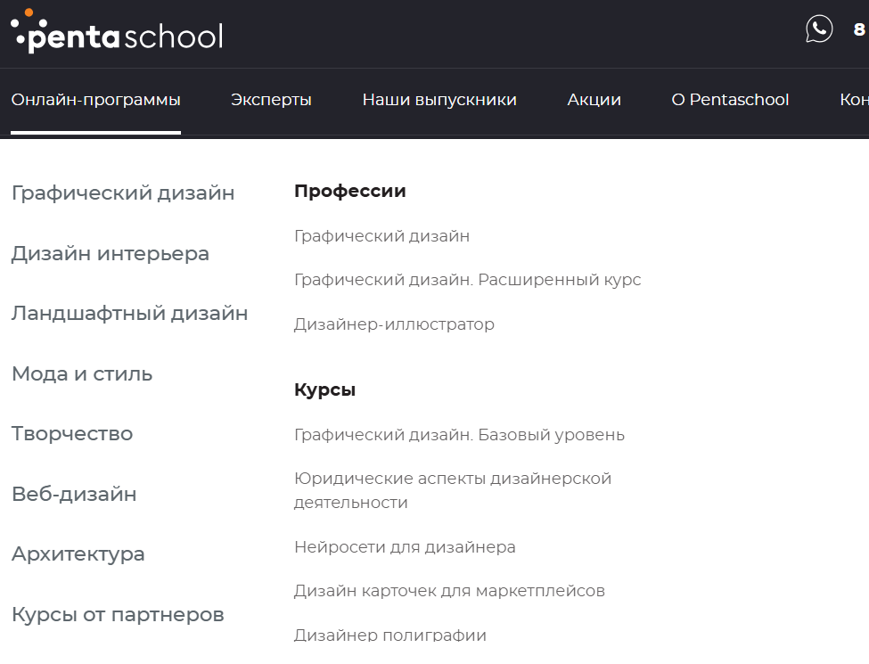The height and width of the screenshot is (664, 869).
Task: Open Дизайн карточек для маркетплейсов link
Action: (449, 591)
